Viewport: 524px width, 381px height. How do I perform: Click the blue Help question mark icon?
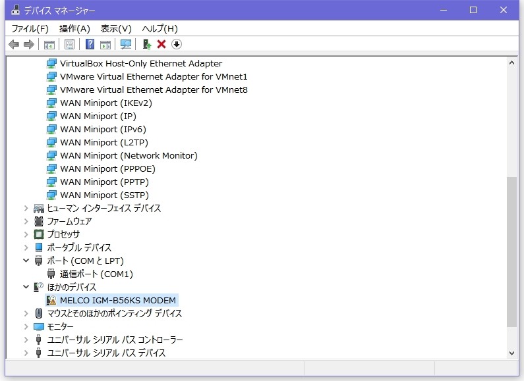90,44
